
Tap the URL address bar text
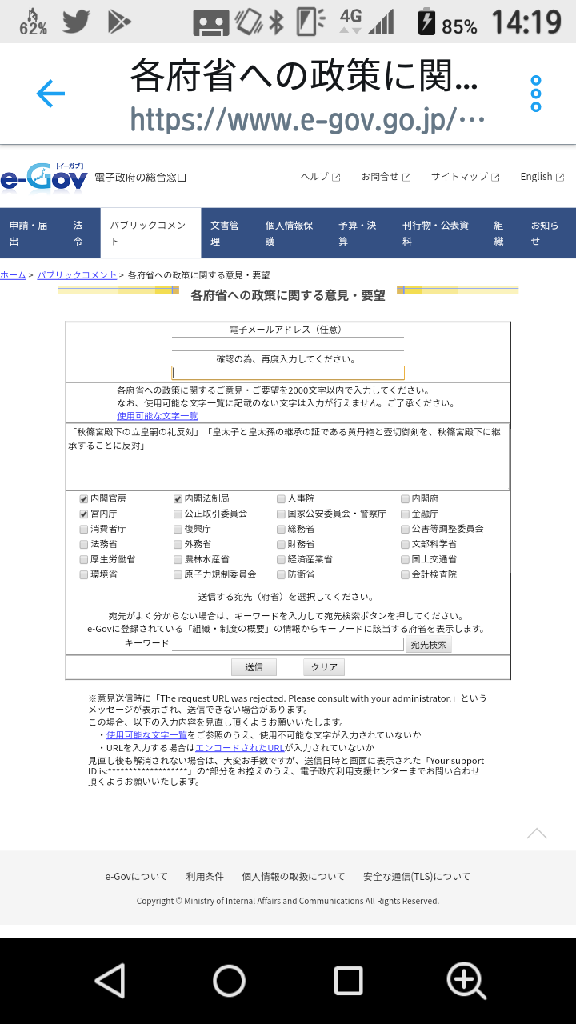(x=307, y=120)
